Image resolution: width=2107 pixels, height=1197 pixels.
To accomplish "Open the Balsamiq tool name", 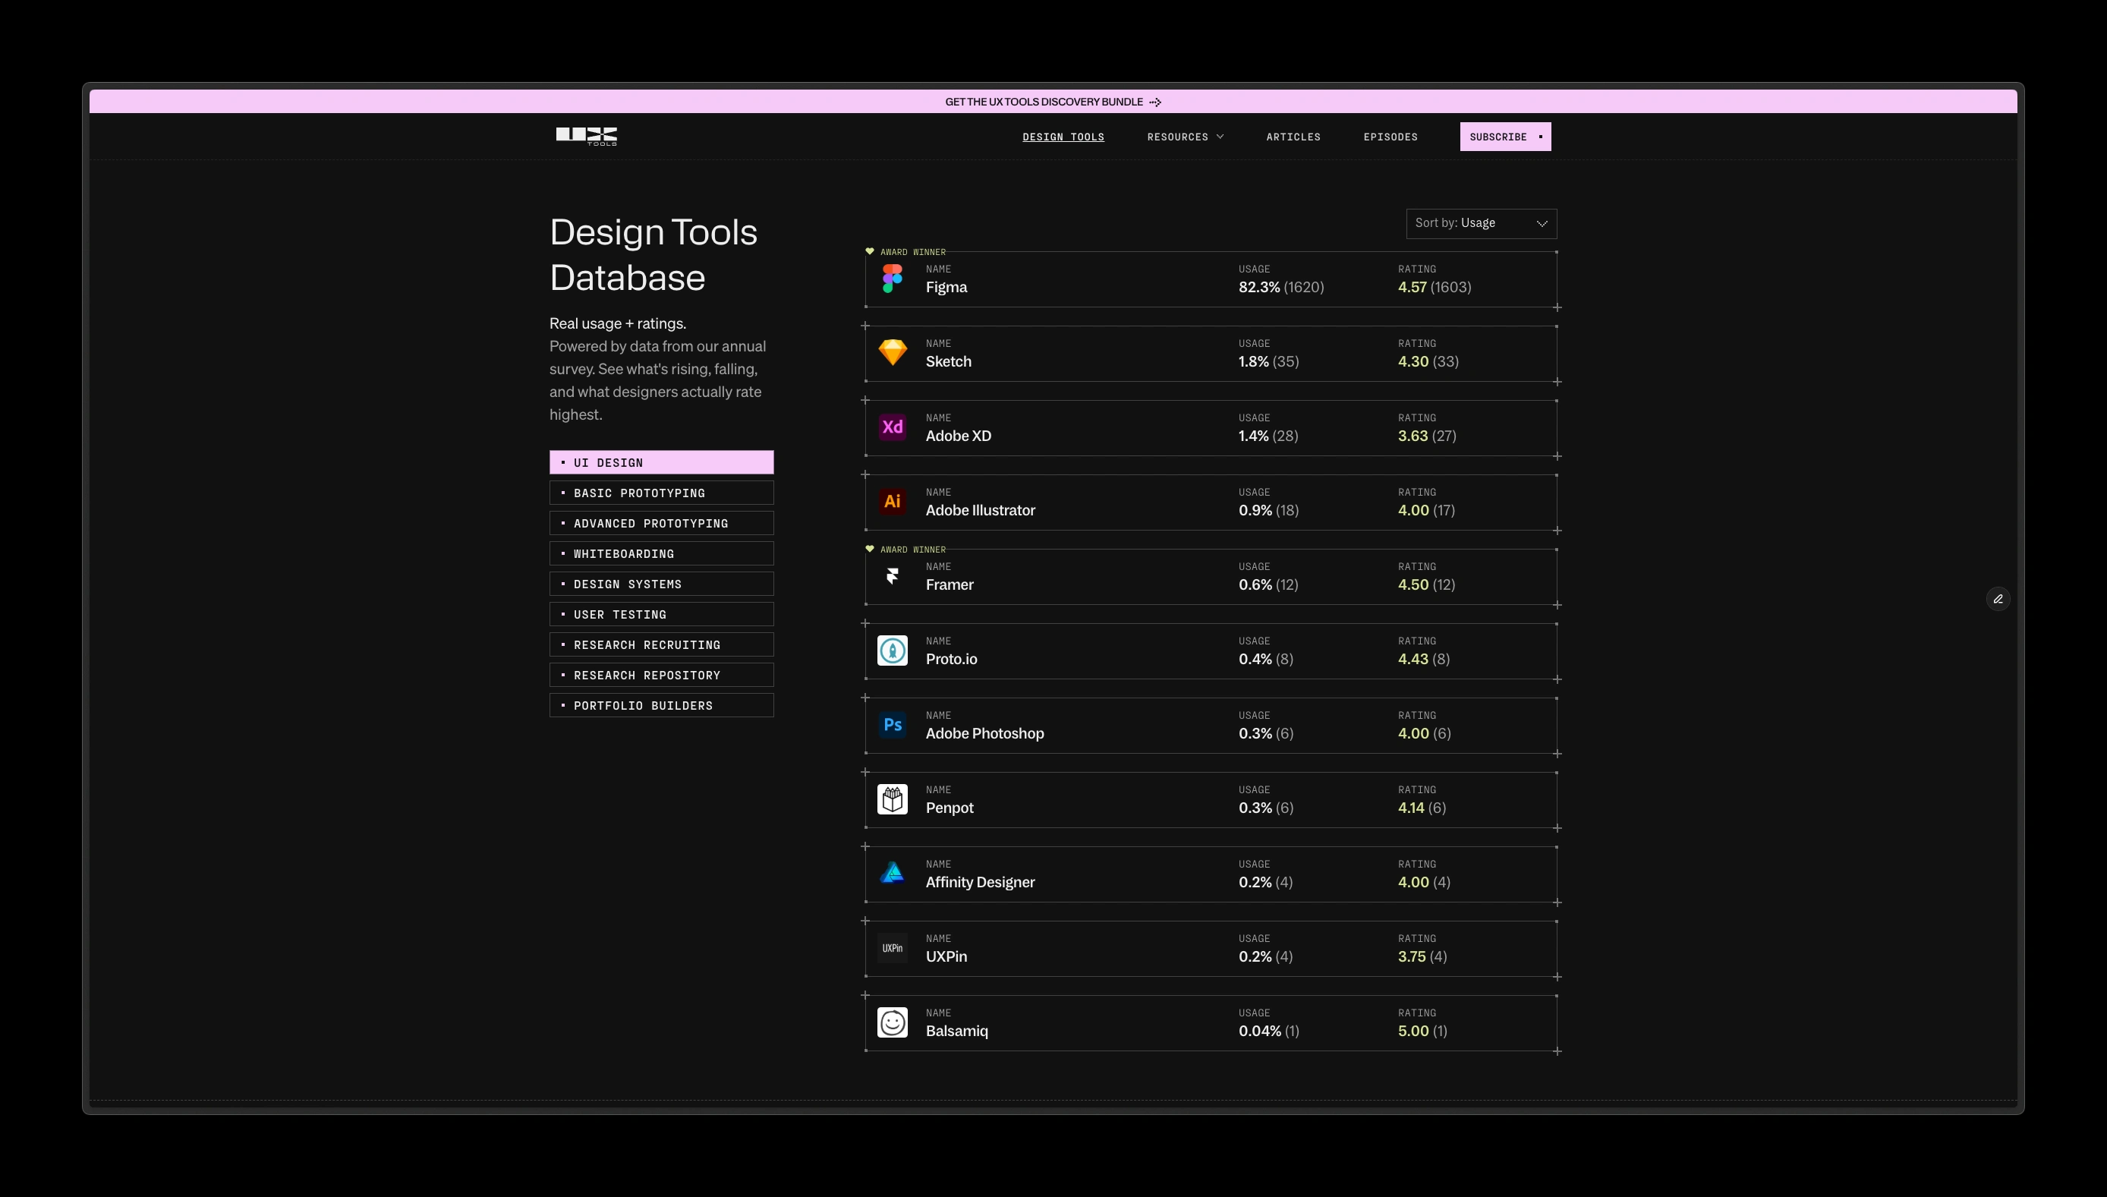I will coord(957,1031).
